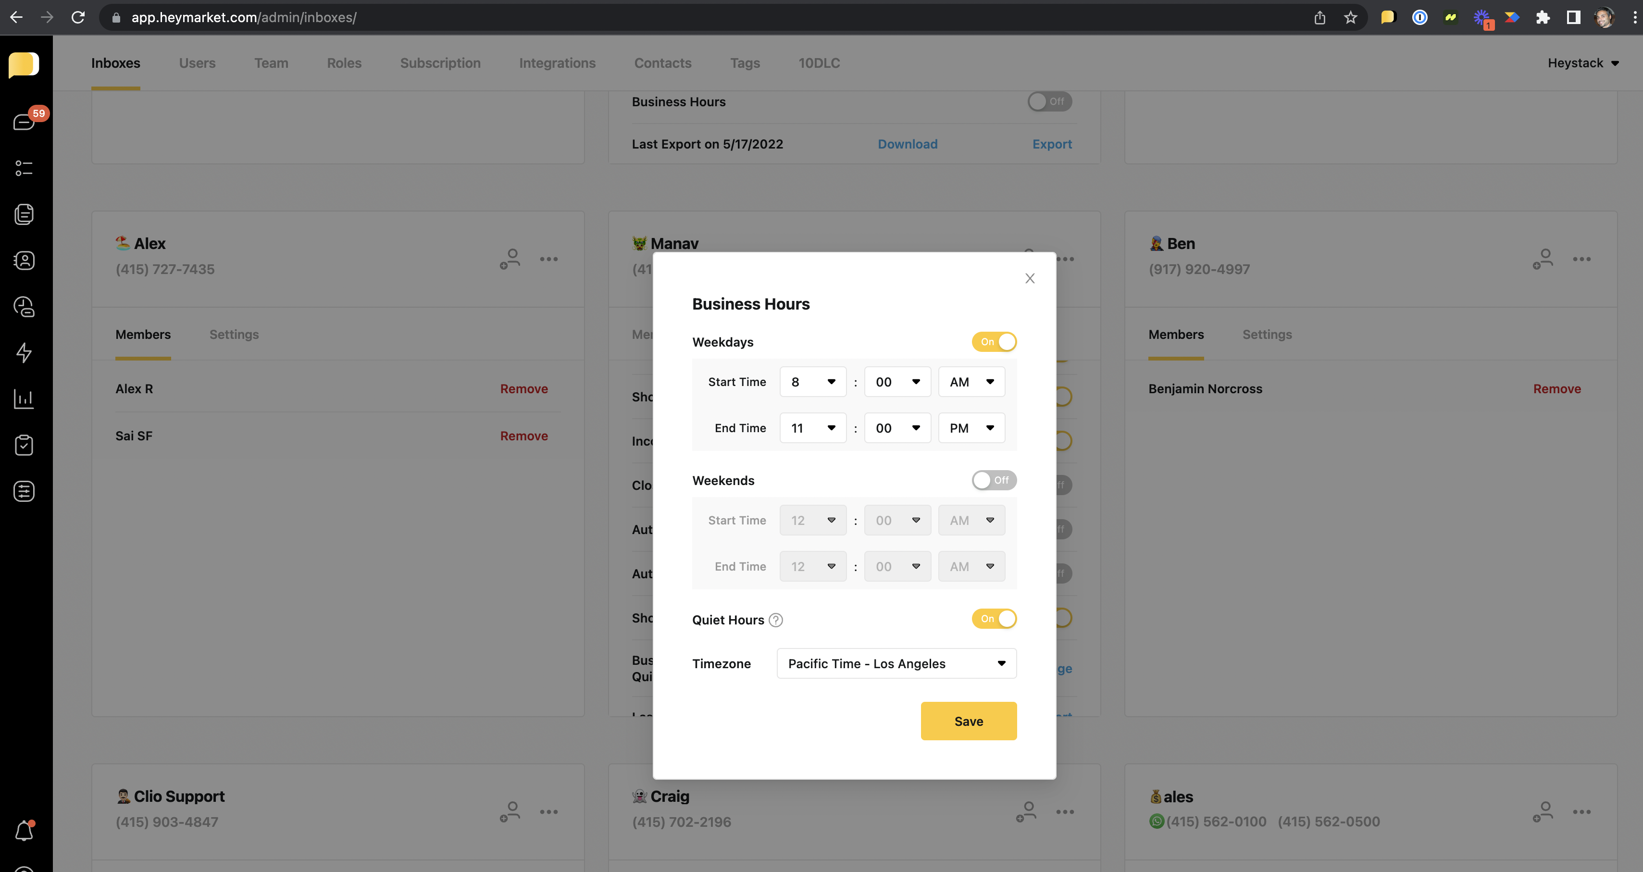
Task: Switch to the Team tab
Action: [271, 63]
